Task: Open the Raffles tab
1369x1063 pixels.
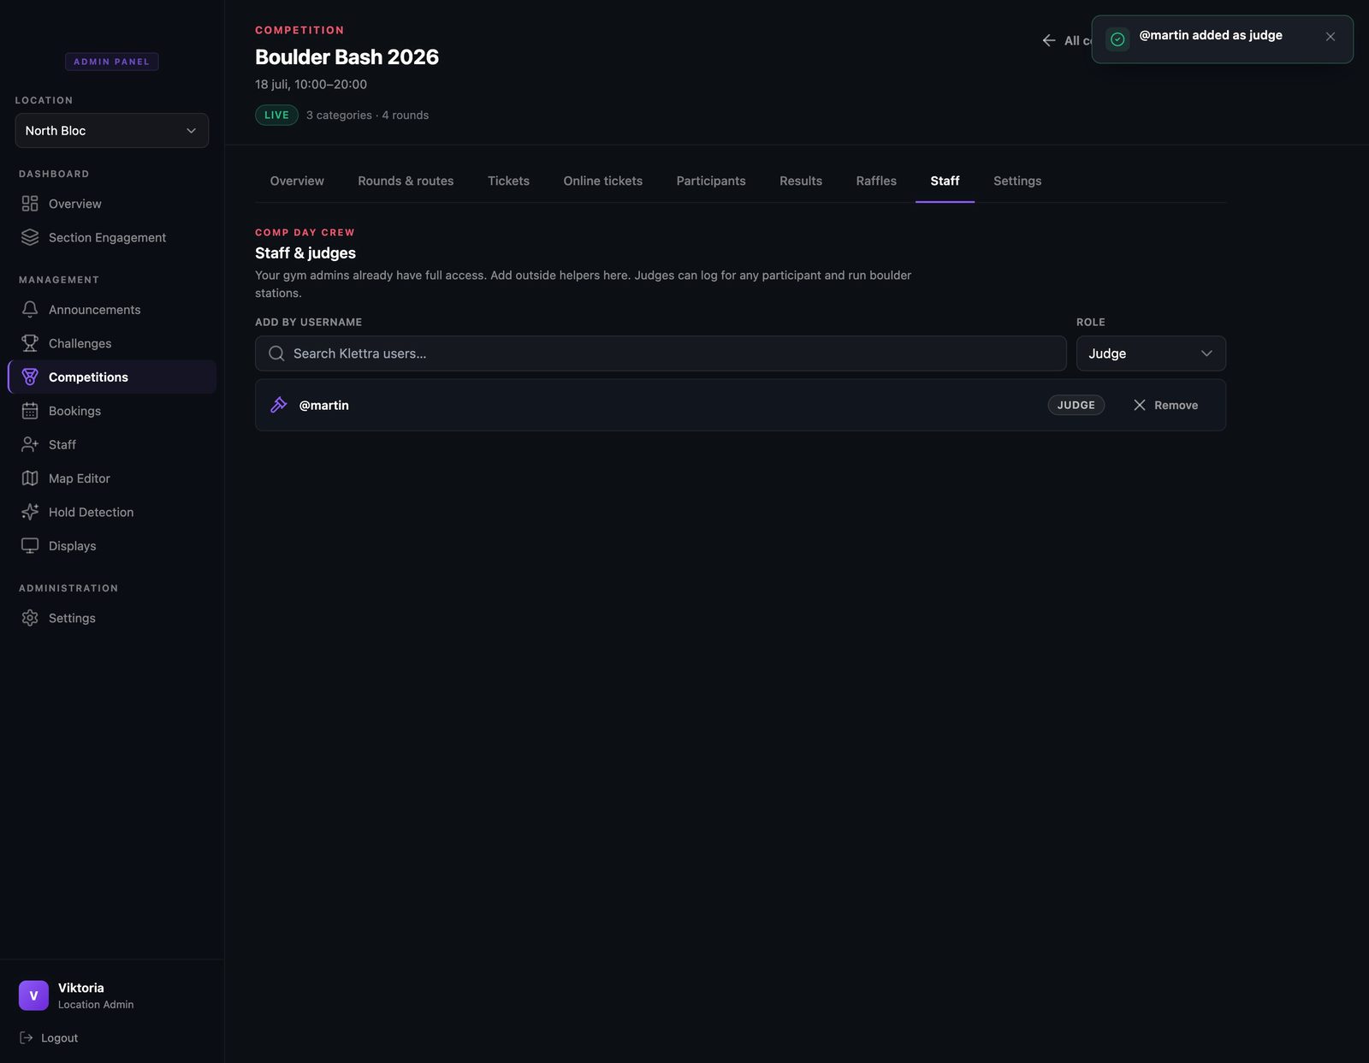Action: 876,181
